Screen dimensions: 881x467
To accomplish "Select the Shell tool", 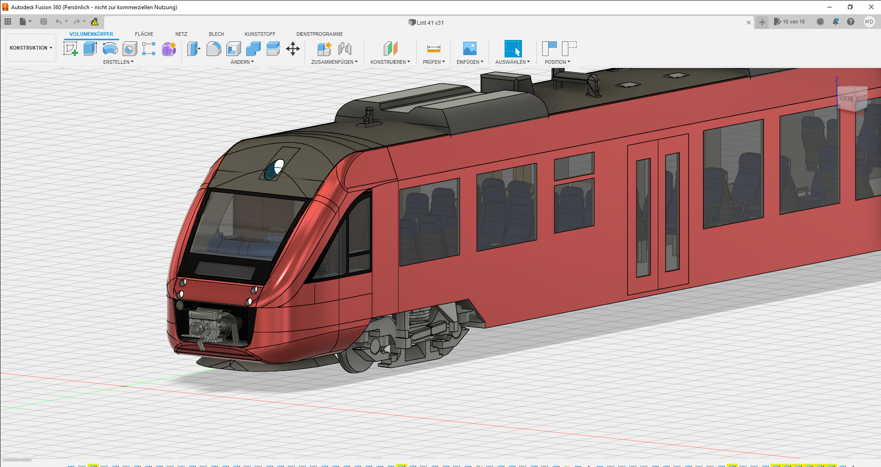I will pos(234,49).
